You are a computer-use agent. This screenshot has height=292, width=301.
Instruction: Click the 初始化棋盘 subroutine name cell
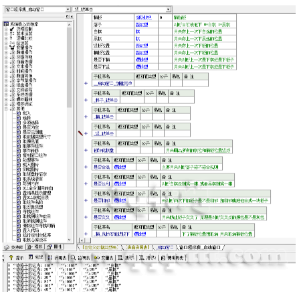click(104, 151)
